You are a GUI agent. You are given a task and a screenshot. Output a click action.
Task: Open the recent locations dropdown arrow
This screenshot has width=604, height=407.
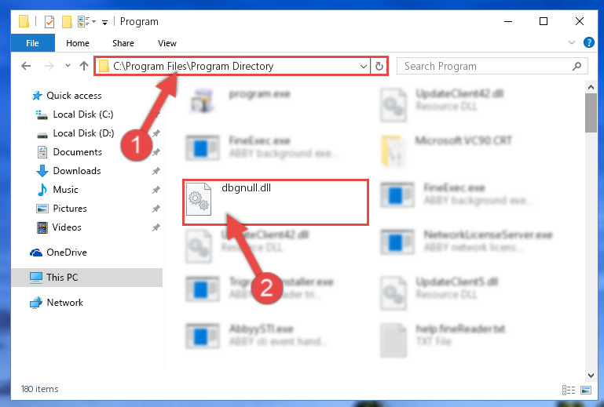coord(68,66)
